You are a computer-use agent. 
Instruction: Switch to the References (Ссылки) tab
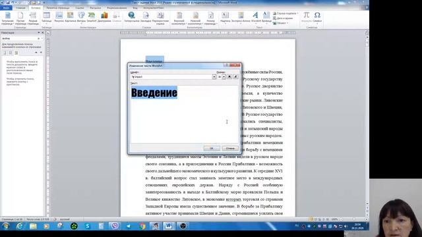pyautogui.click(x=80, y=8)
